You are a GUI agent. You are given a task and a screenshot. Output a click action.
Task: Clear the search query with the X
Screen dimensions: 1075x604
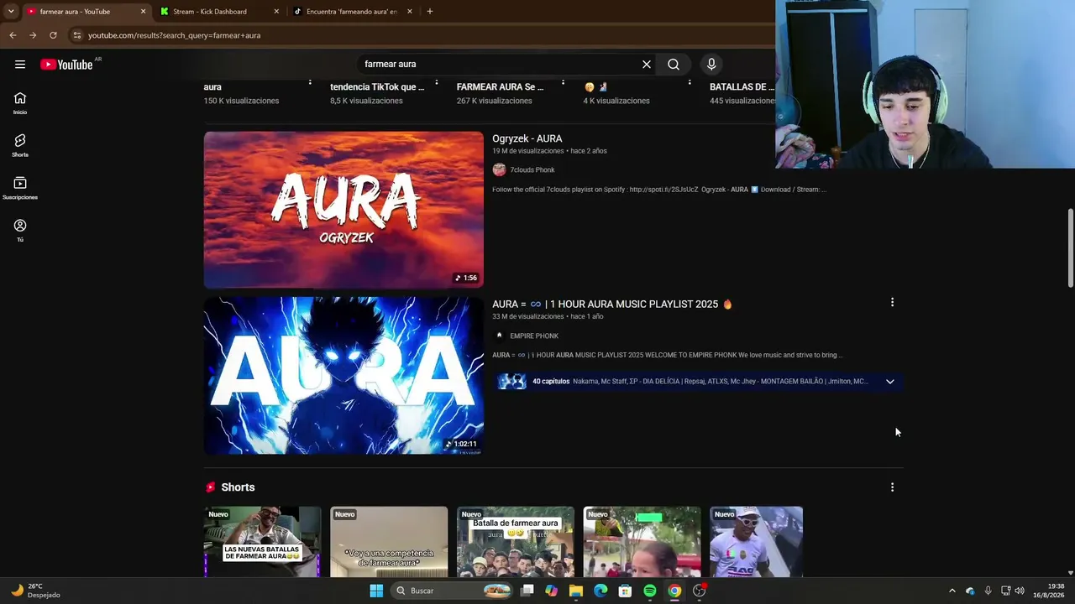tap(647, 65)
